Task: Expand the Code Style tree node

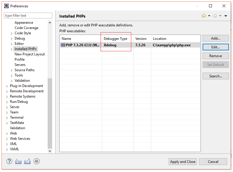Action: [x=12, y=33]
